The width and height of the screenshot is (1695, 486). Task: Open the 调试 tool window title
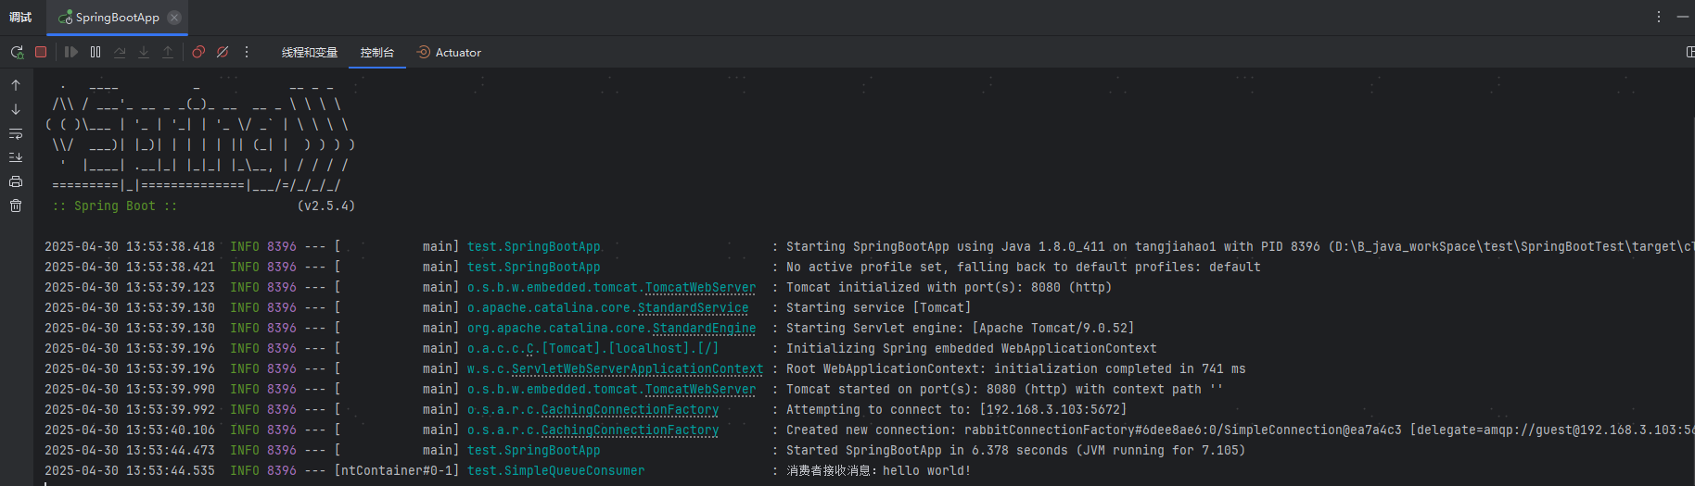coord(20,18)
